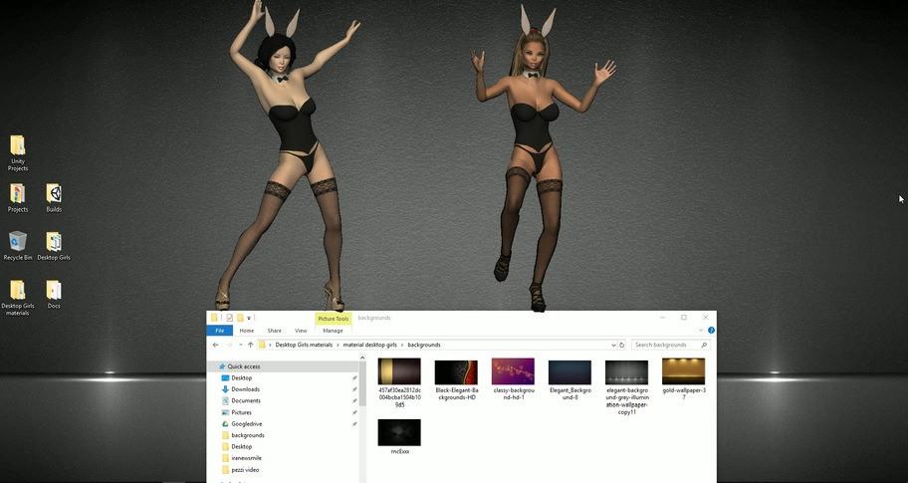
Task: Select the Docs desktop folder
Action: (x=54, y=294)
